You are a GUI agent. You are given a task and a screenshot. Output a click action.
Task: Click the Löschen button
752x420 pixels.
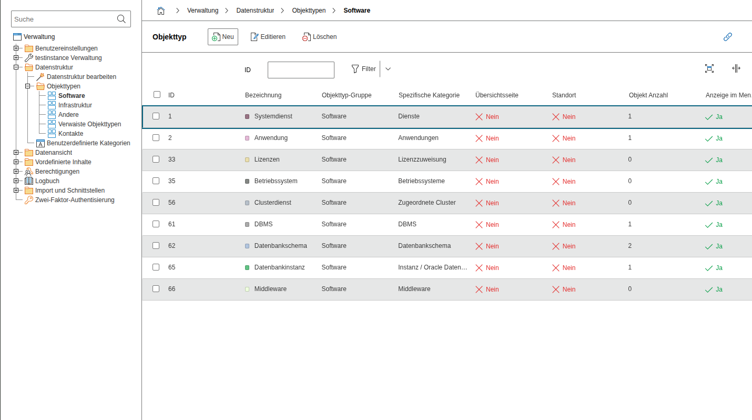click(x=319, y=37)
